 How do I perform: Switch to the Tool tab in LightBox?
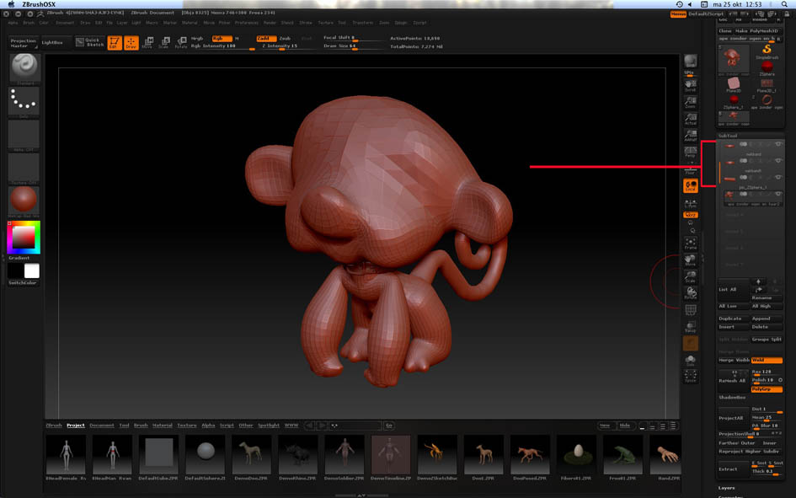pos(124,426)
